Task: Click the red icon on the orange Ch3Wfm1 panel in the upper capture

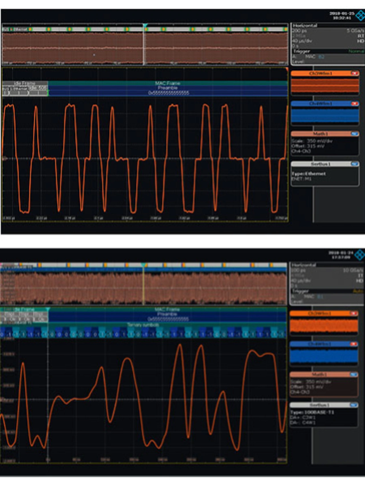Action: click(354, 73)
